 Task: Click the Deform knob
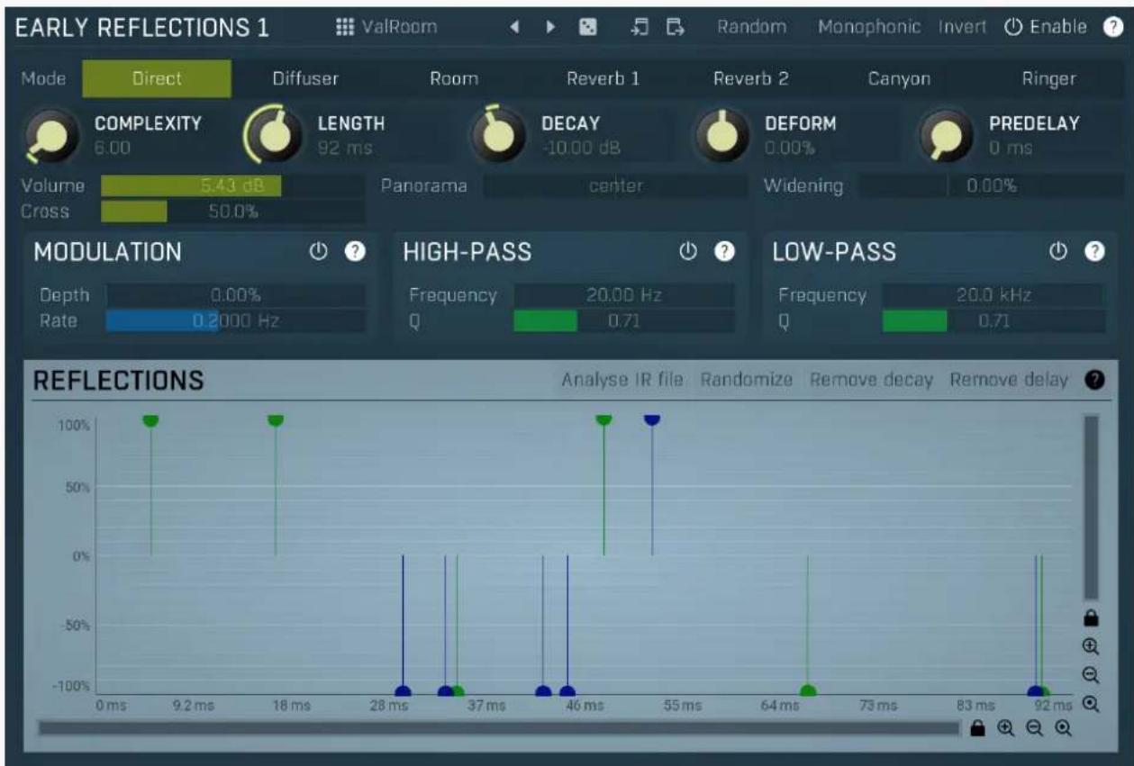click(x=721, y=135)
